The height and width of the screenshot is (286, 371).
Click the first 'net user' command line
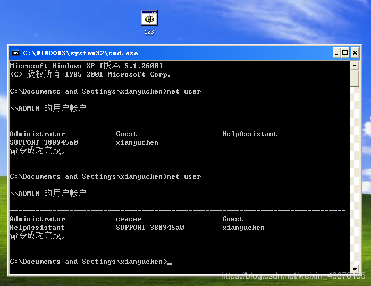pyautogui.click(x=106, y=91)
